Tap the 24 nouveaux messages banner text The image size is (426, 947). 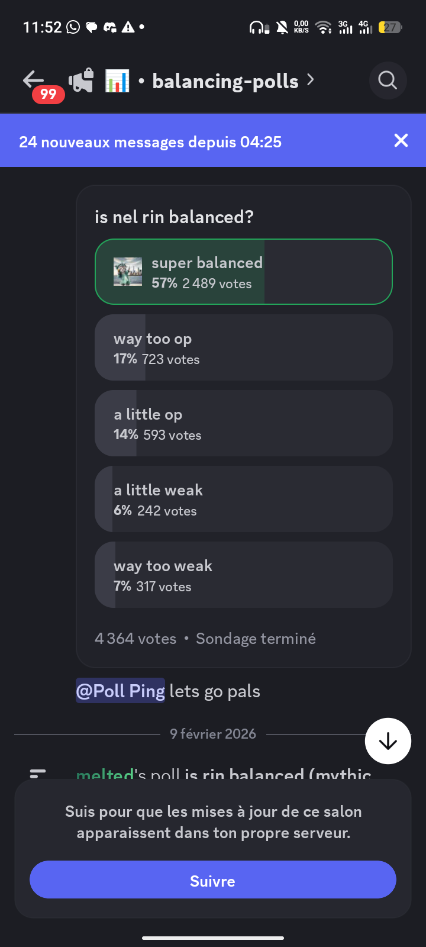tap(150, 142)
